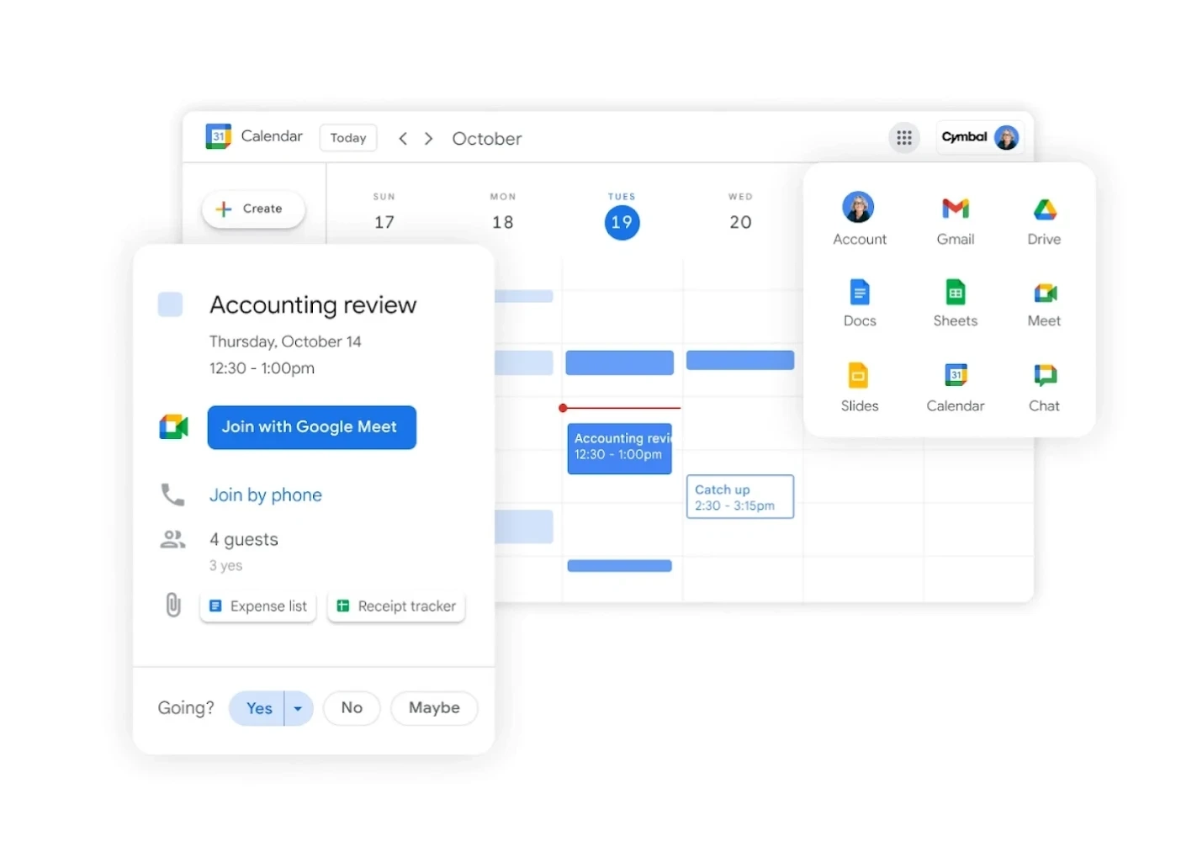Select Tuesday 19 highlighted date
1181x841 pixels.
(x=622, y=222)
